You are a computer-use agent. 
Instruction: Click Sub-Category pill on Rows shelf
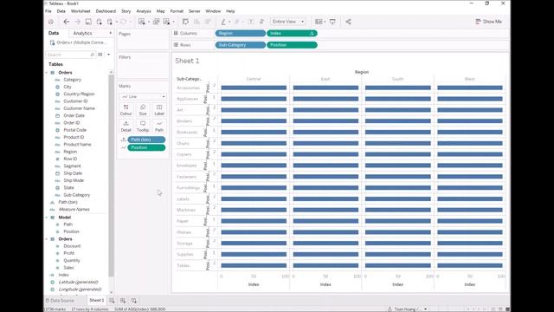coord(241,45)
